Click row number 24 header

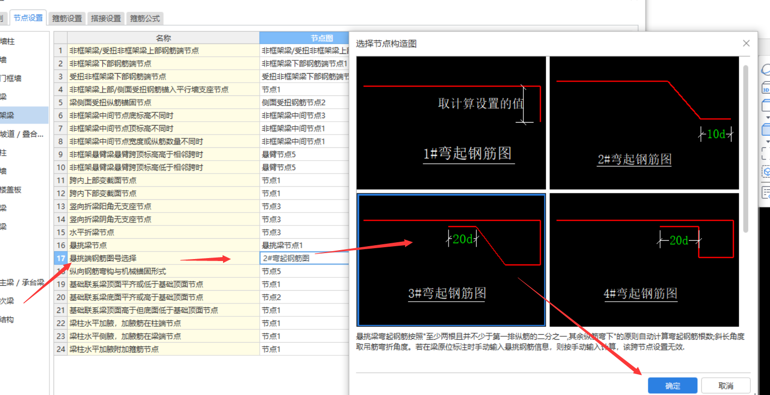click(x=60, y=349)
